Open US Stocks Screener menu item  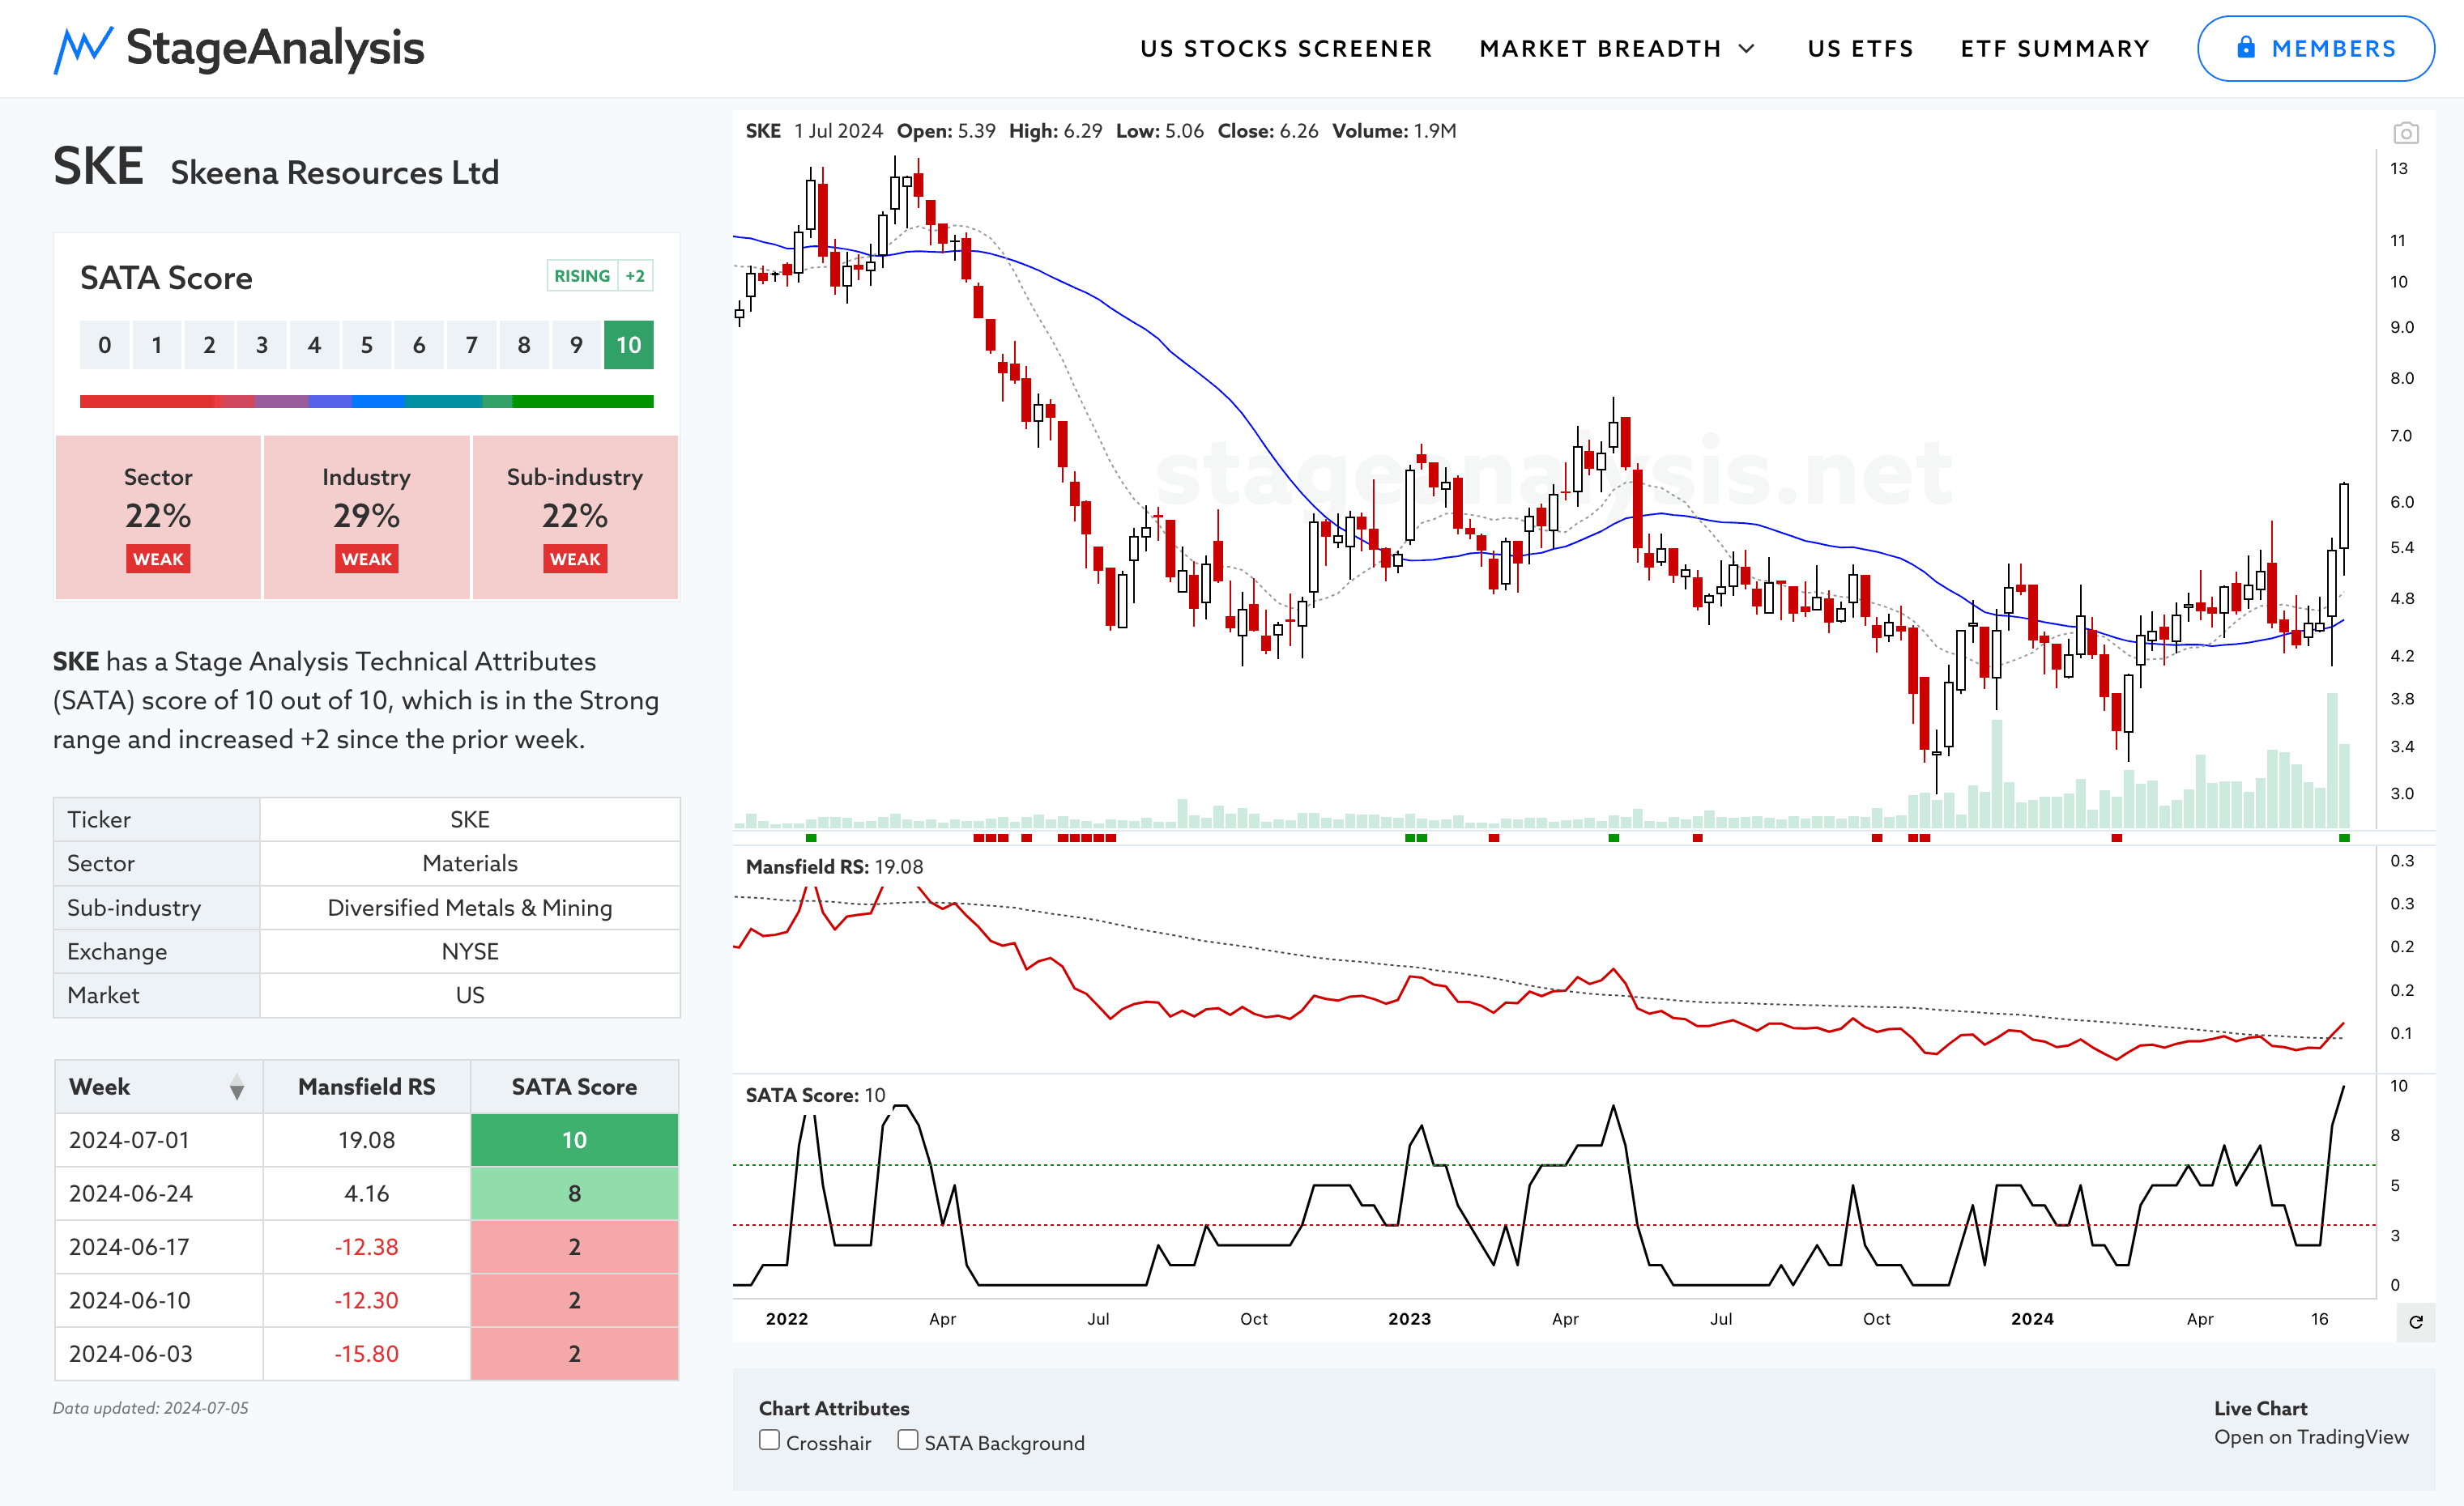tap(1286, 49)
